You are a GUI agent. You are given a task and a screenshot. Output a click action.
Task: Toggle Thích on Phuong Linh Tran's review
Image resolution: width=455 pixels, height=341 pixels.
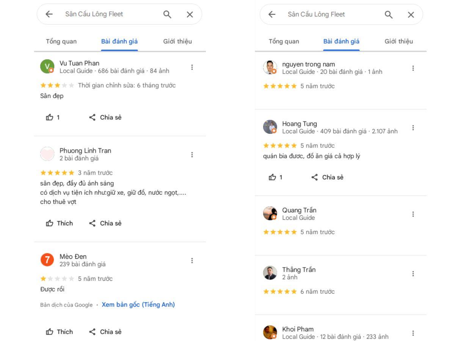(x=59, y=223)
